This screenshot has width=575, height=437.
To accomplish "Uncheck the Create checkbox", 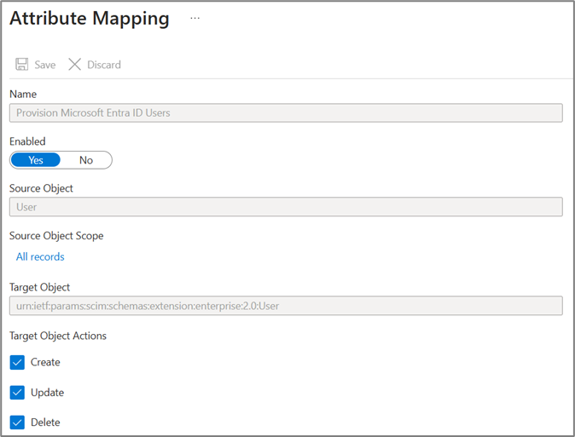I will (x=17, y=362).
